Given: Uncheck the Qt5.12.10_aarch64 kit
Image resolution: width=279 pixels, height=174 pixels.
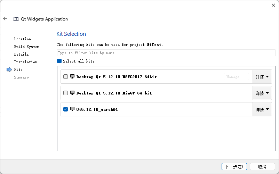Looking at the screenshot, I should click(x=65, y=109).
